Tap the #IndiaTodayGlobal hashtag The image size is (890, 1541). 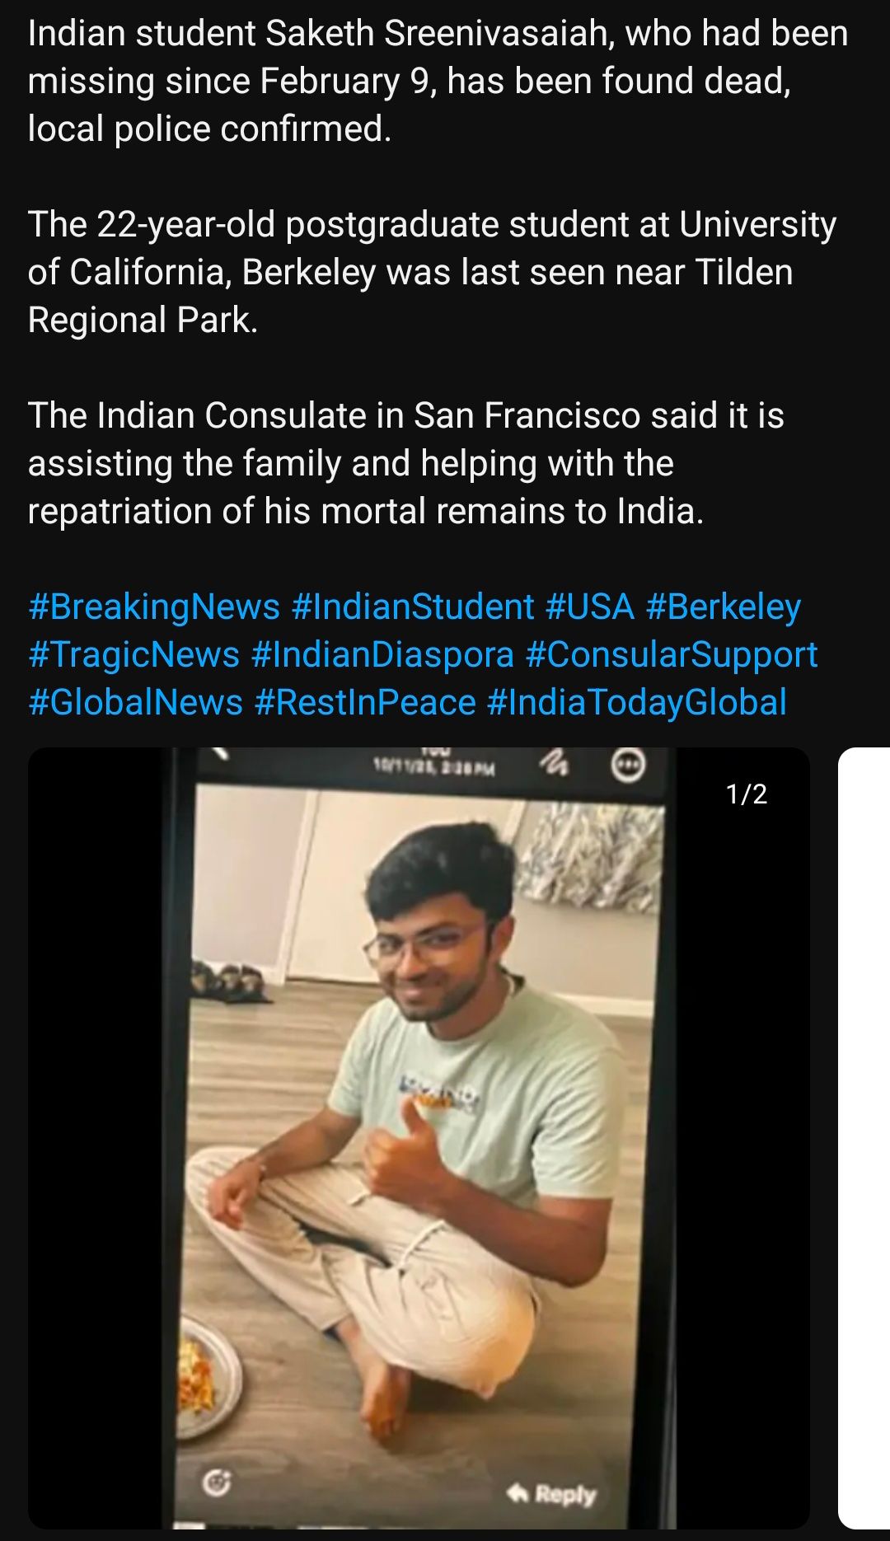pyautogui.click(x=637, y=703)
